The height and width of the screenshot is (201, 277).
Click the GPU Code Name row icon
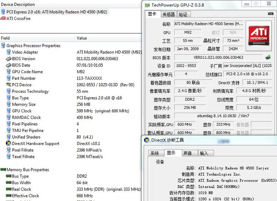(8, 71)
